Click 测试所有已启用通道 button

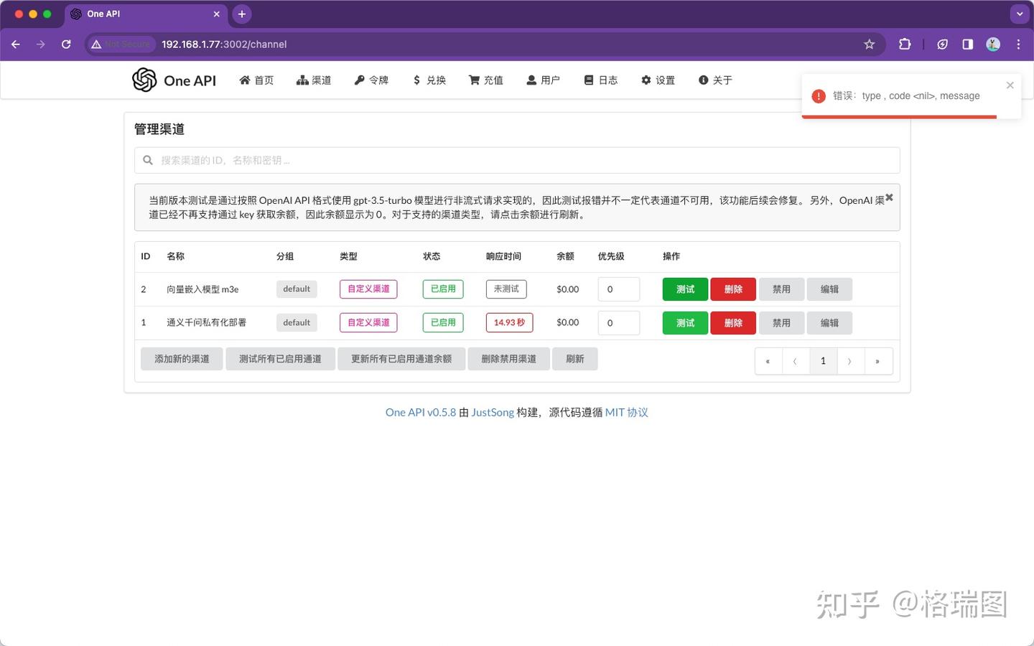coord(281,358)
